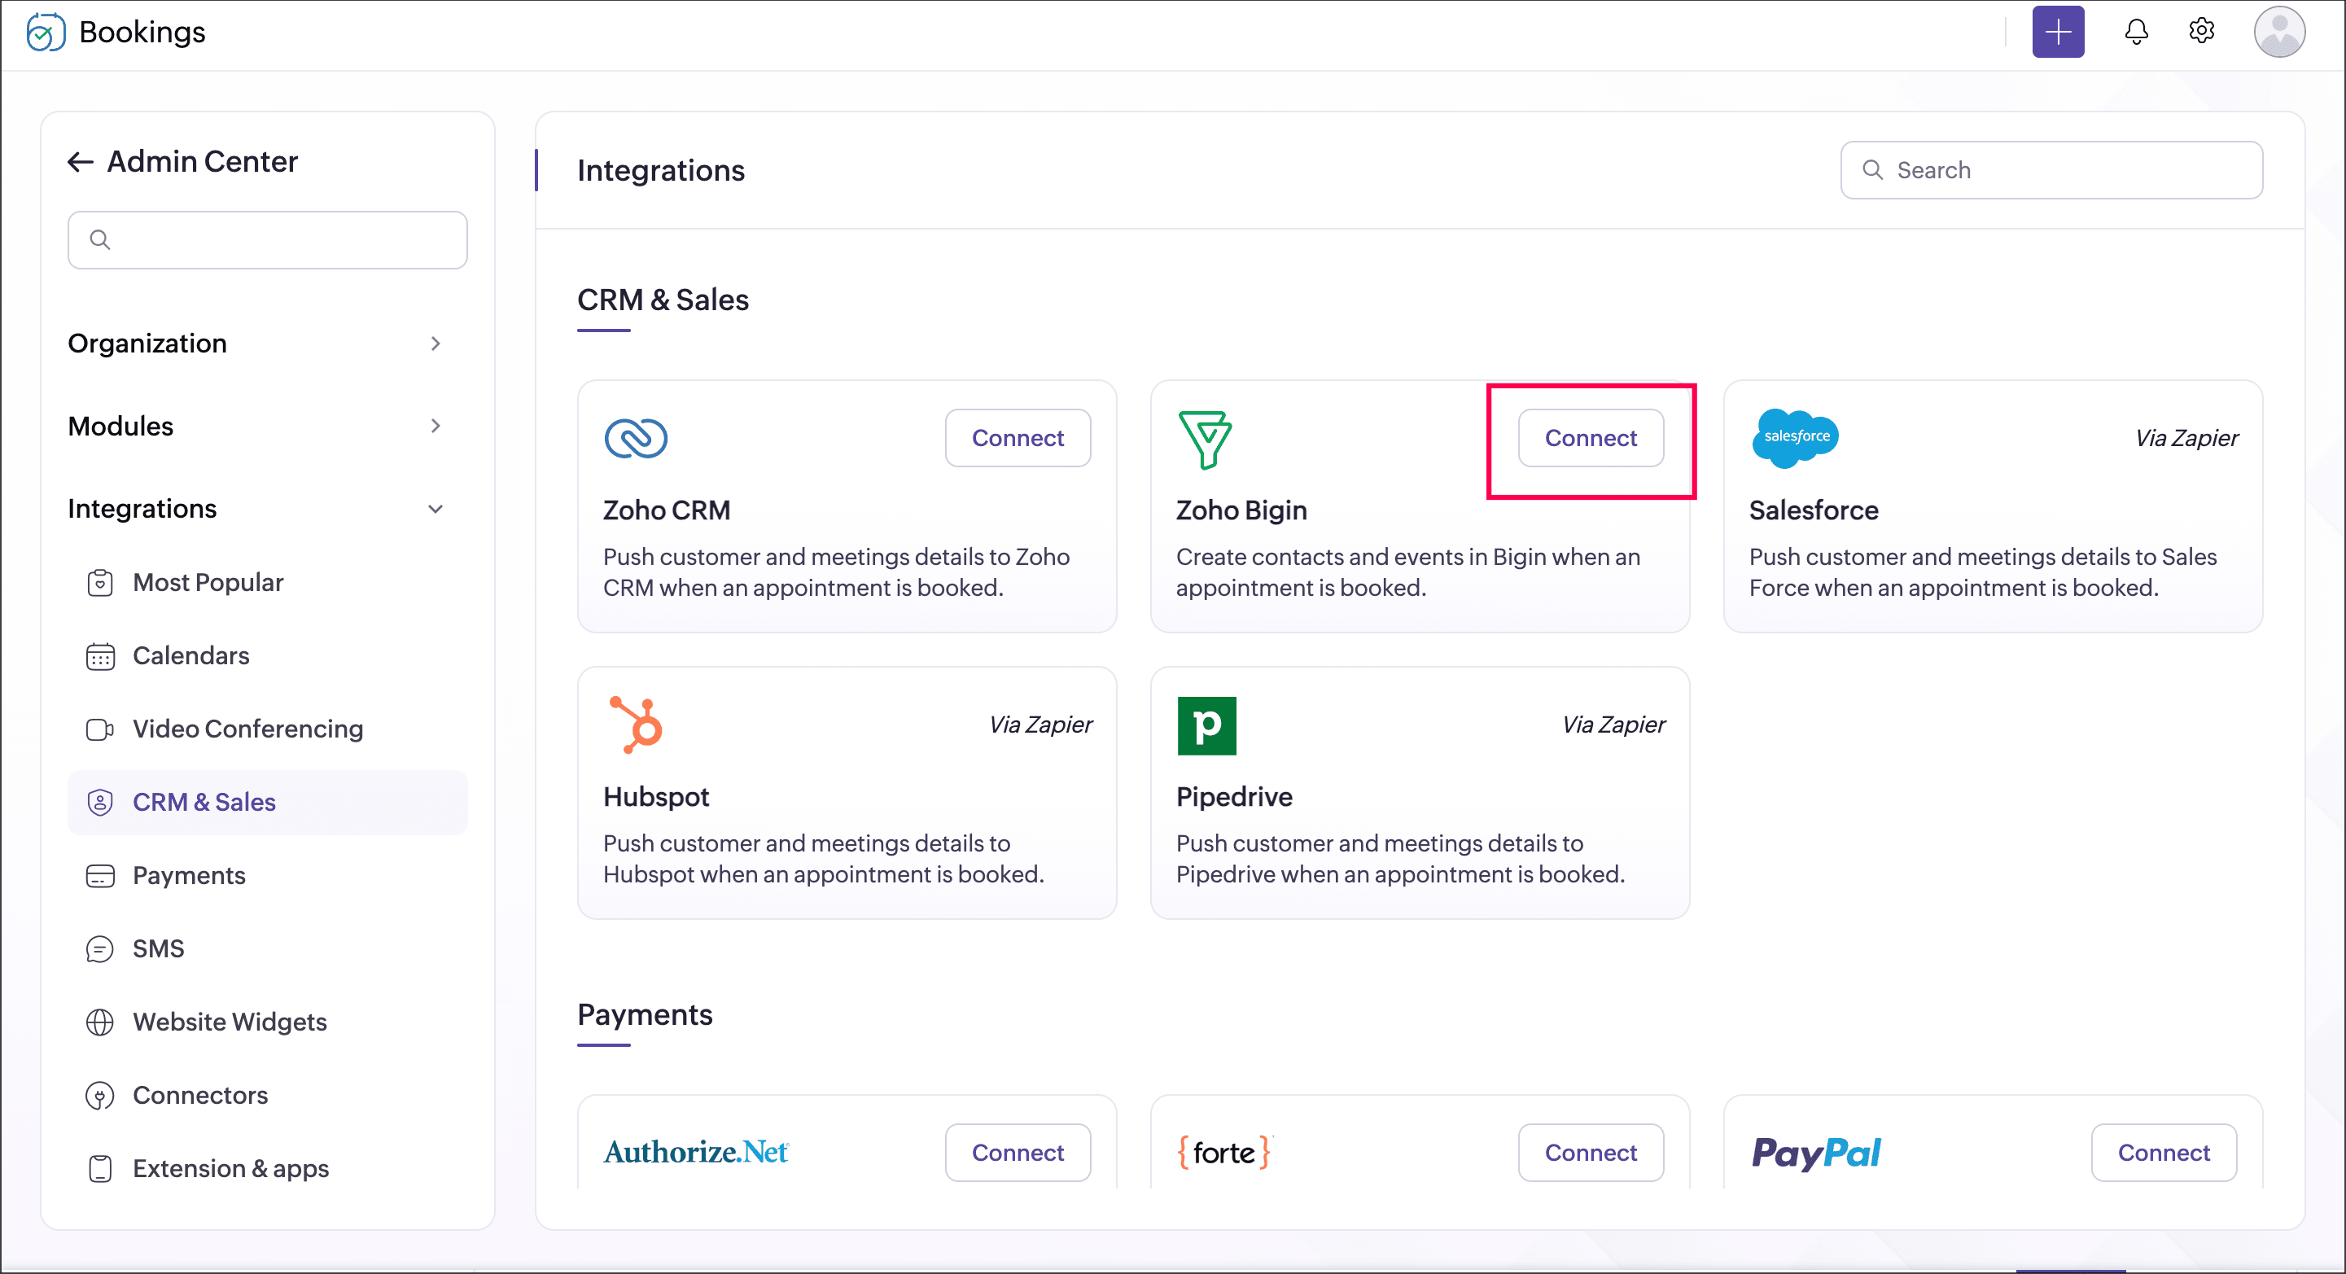Select Video Conferencing in sidebar

[247, 729]
